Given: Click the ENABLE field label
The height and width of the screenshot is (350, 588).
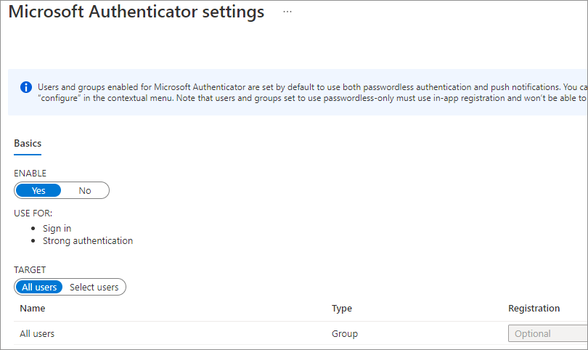Looking at the screenshot, I should click(x=30, y=174).
